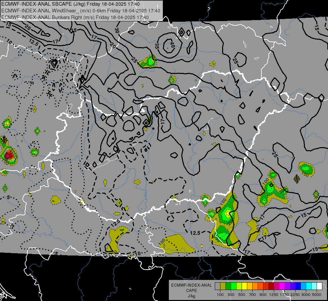Click the 35 contour label on map

pyautogui.click(x=157, y=46)
